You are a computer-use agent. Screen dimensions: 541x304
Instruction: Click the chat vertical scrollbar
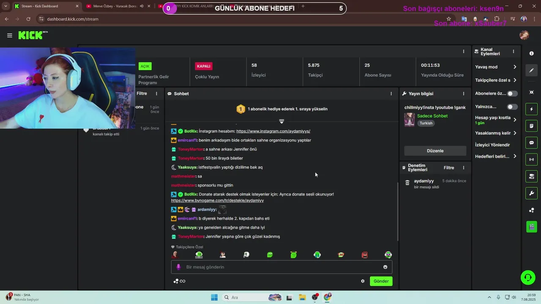[398, 211]
